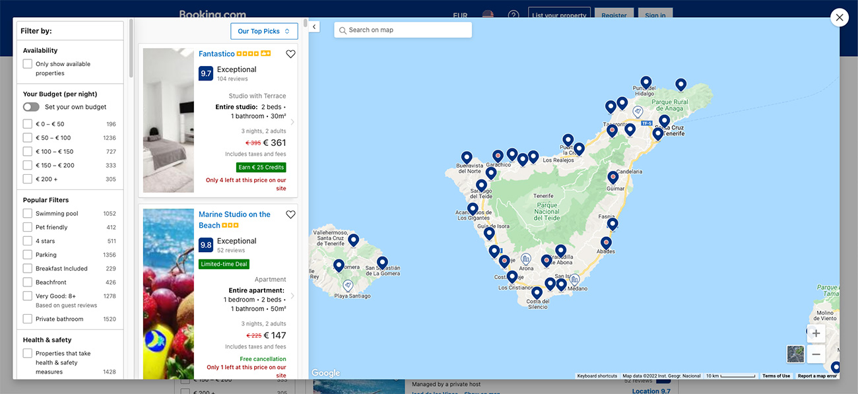
Task: Toggle Set your own budget switch
Action: (x=31, y=107)
